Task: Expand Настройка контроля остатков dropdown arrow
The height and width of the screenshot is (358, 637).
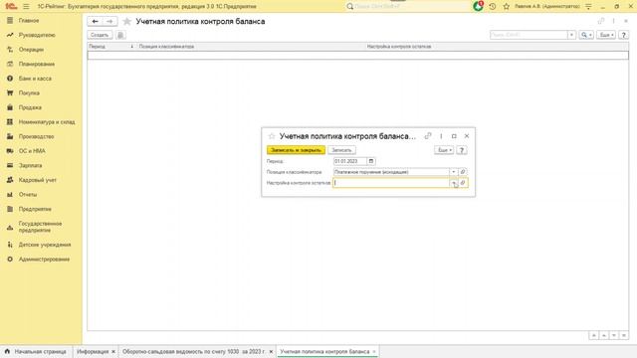Action: pyautogui.click(x=454, y=183)
